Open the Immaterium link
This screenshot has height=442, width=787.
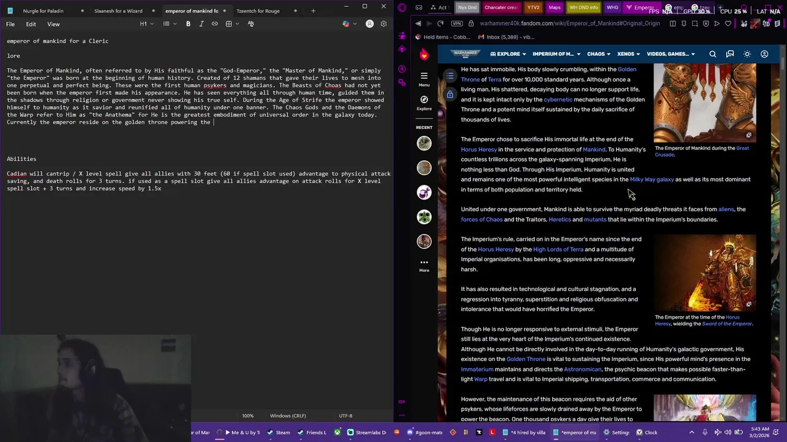point(477,369)
